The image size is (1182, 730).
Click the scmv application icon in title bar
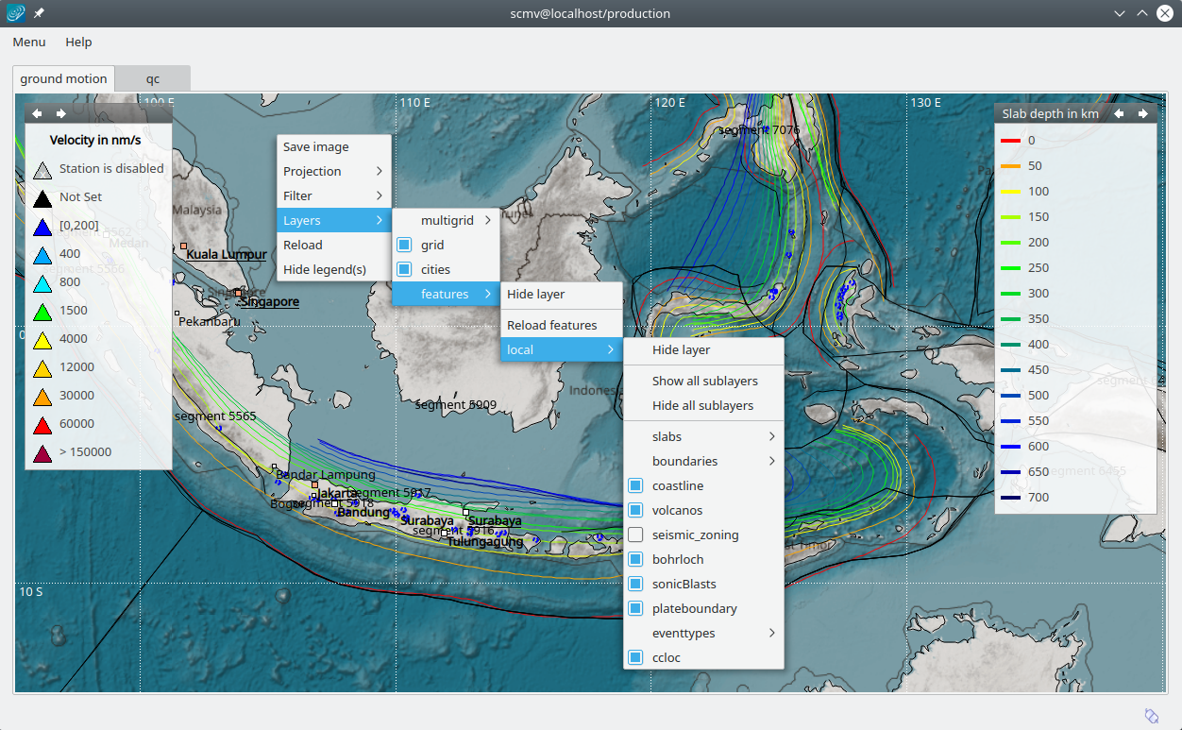16,13
